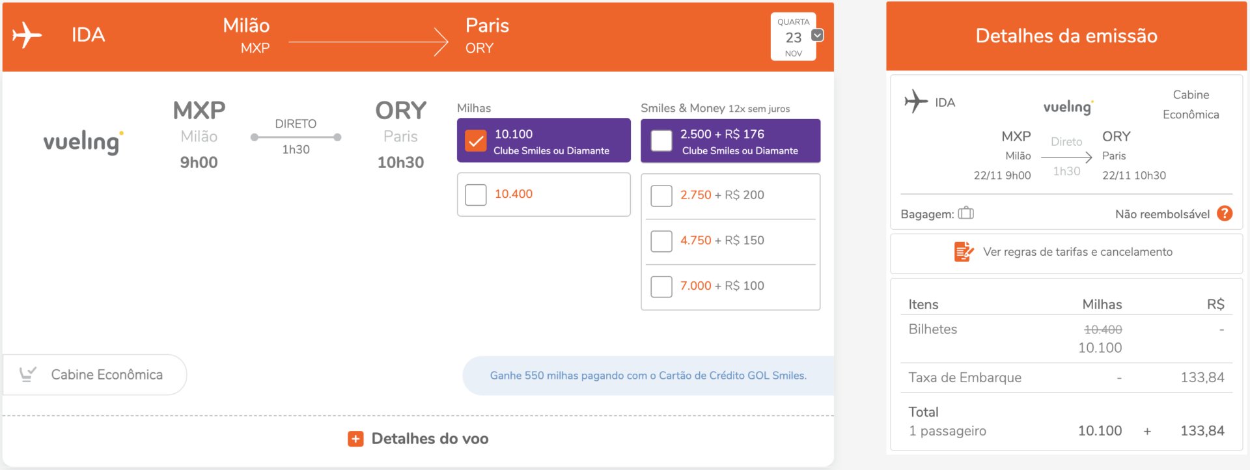This screenshot has height=470, width=1250.
Task: Click the suitcase baggage icon
Action: pos(966,213)
